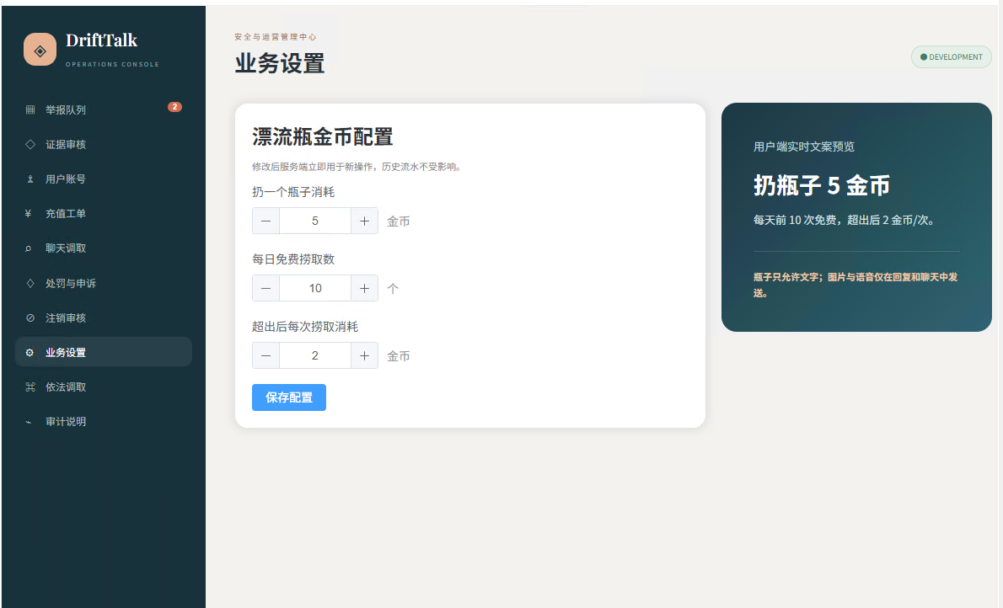The height and width of the screenshot is (608, 1003).
Task: Click the 安全与运营管理中心 breadcrumb text
Action: 275,37
